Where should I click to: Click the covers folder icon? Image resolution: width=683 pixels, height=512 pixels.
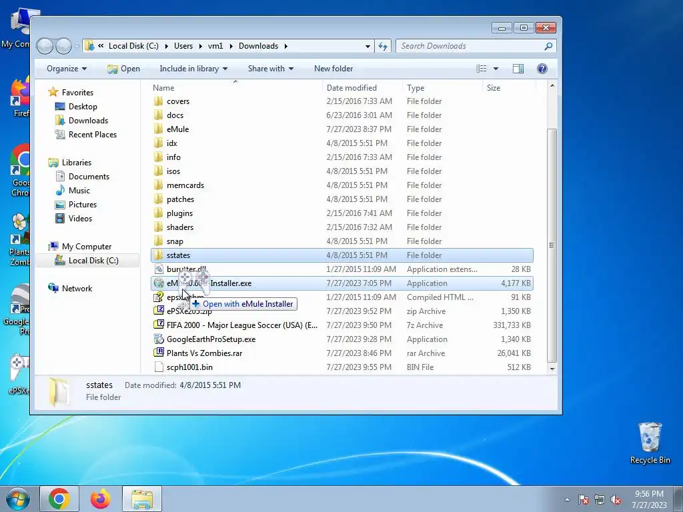[159, 101]
